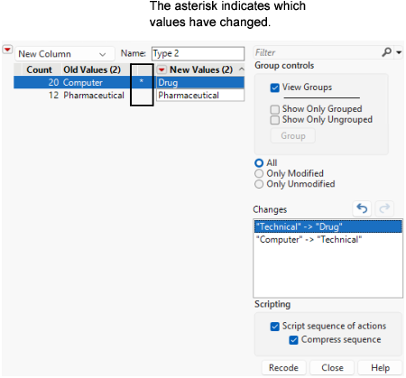Open the New Column dropdown
406x378 pixels.
pos(65,54)
